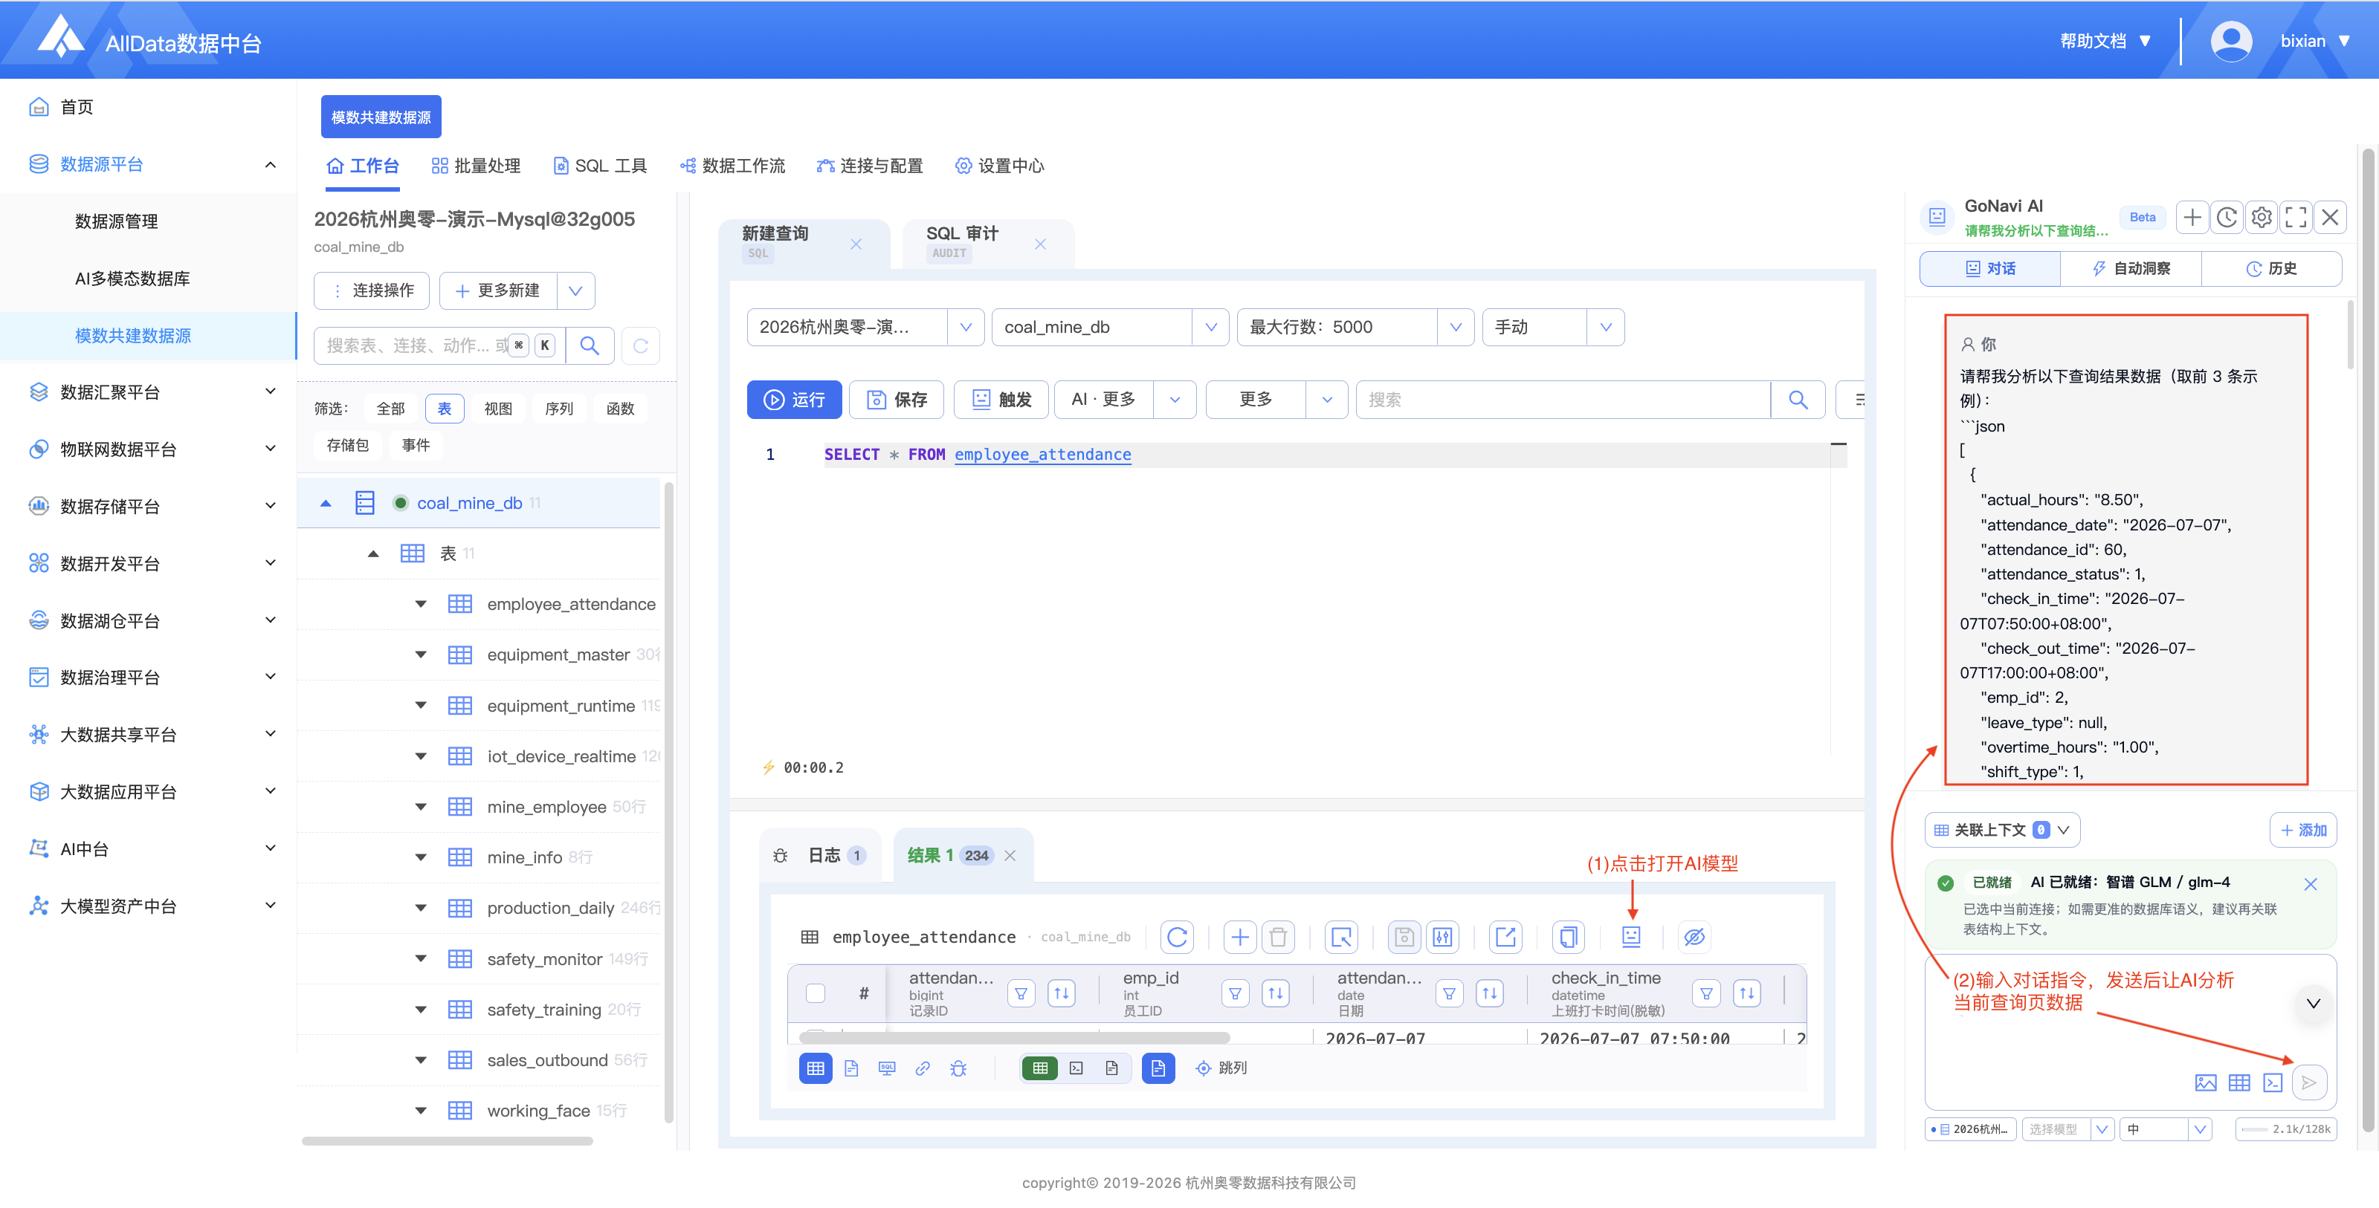The width and height of the screenshot is (2379, 1208).
Task: Switch to the green table display mode
Action: [x=1040, y=1068]
